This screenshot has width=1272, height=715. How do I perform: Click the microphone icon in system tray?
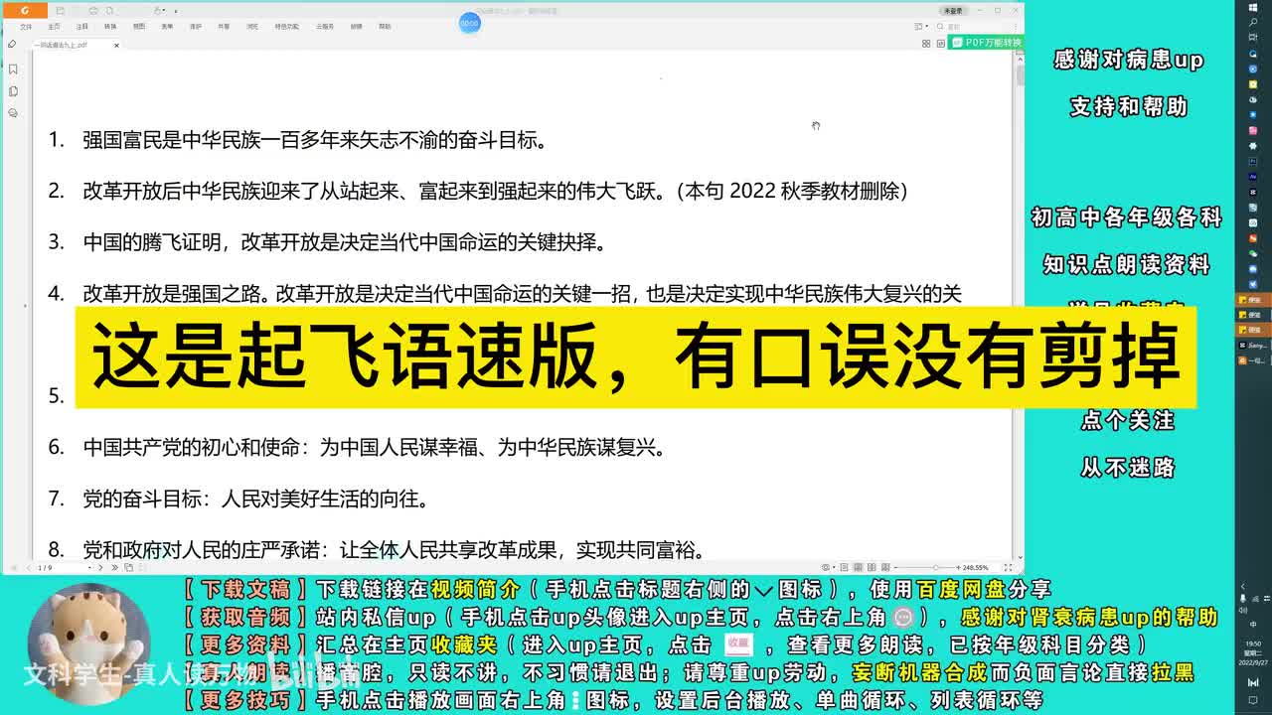click(1242, 598)
